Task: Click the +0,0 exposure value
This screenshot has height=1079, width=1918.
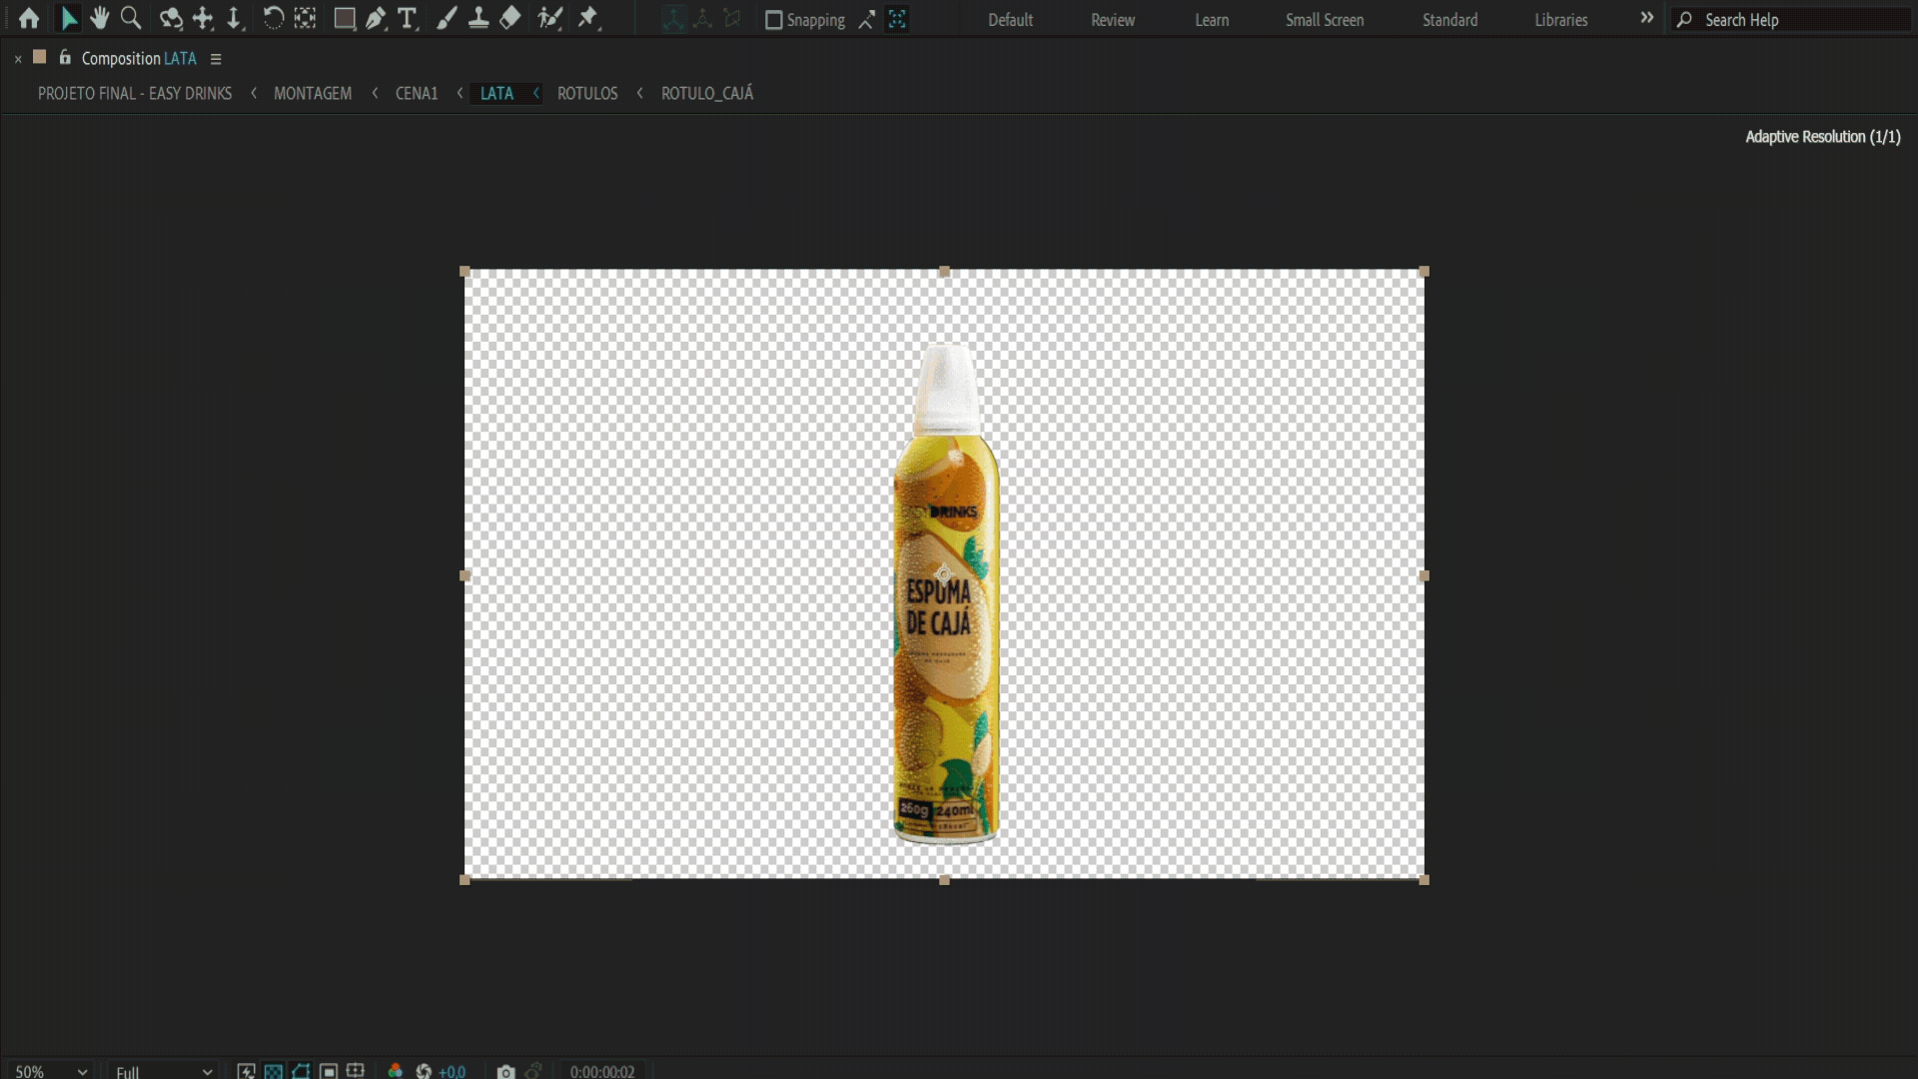Action: [453, 1071]
